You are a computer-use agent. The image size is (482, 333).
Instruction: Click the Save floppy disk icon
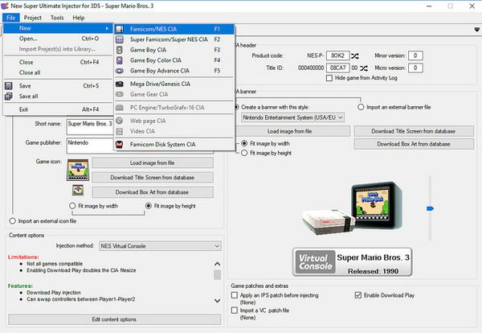tap(9, 86)
